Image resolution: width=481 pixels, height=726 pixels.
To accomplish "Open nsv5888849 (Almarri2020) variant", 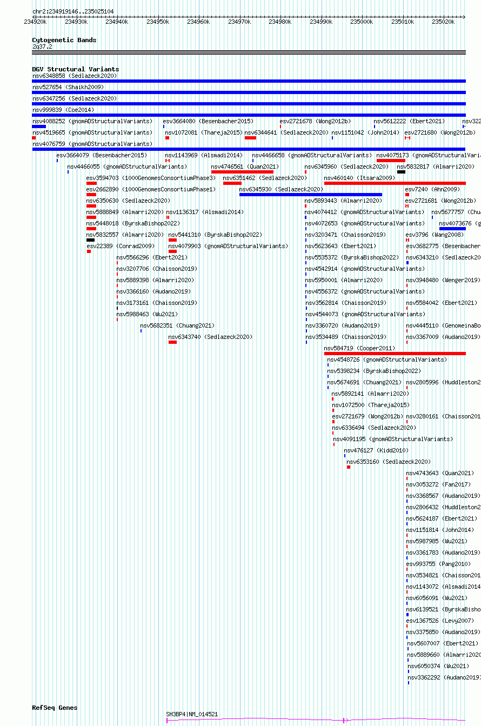I will click(125, 212).
